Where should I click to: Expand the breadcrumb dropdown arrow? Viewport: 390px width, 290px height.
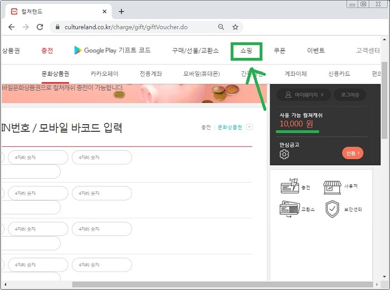click(x=249, y=127)
